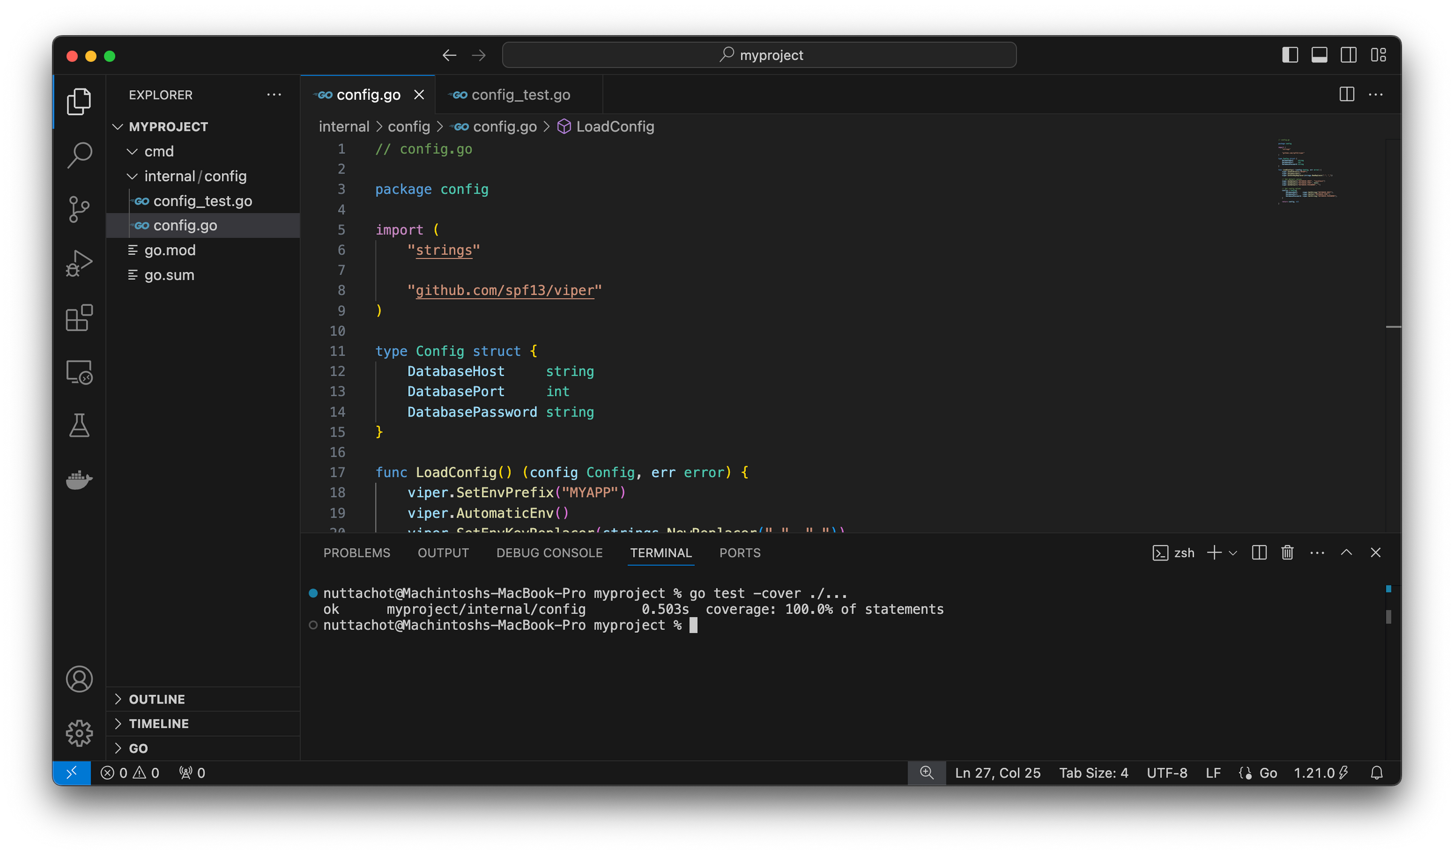Toggle the panel maximize chevron

pos(1346,552)
